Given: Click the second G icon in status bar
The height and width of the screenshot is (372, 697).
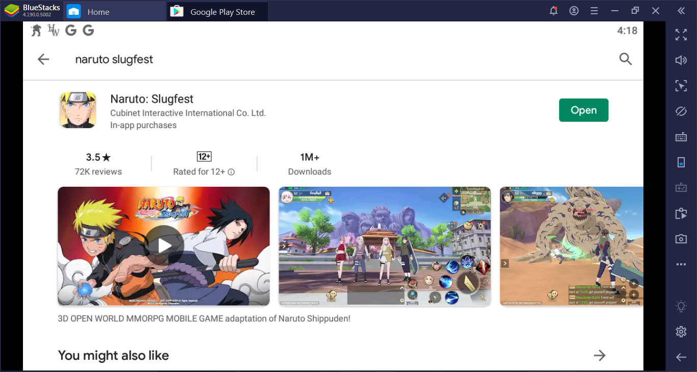Looking at the screenshot, I should coord(88,31).
